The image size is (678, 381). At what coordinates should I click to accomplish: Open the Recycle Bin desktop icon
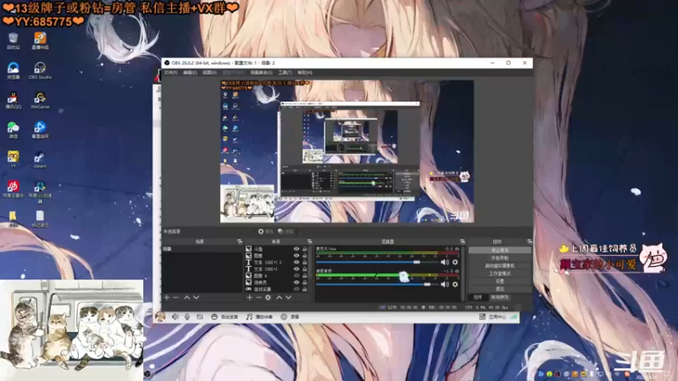pos(13,41)
